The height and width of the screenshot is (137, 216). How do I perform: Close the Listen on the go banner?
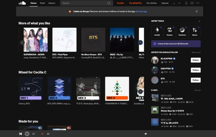[x=197, y=11]
